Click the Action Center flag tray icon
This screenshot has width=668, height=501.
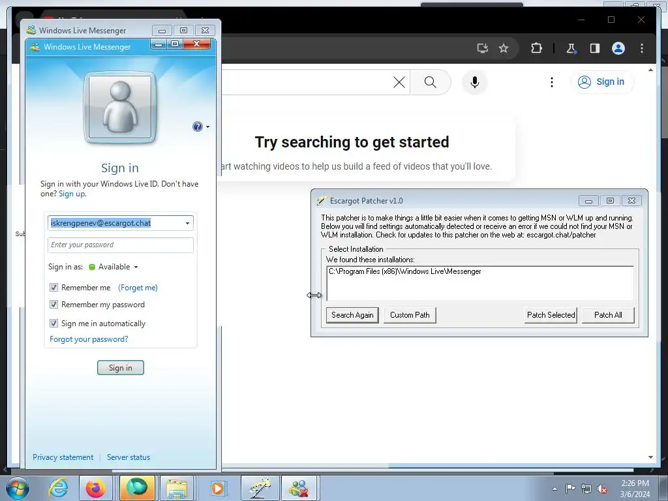tap(570, 489)
